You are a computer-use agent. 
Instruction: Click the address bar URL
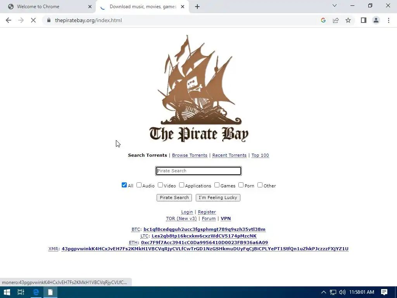(x=88, y=20)
